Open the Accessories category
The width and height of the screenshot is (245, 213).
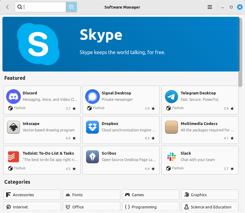click(x=32, y=195)
